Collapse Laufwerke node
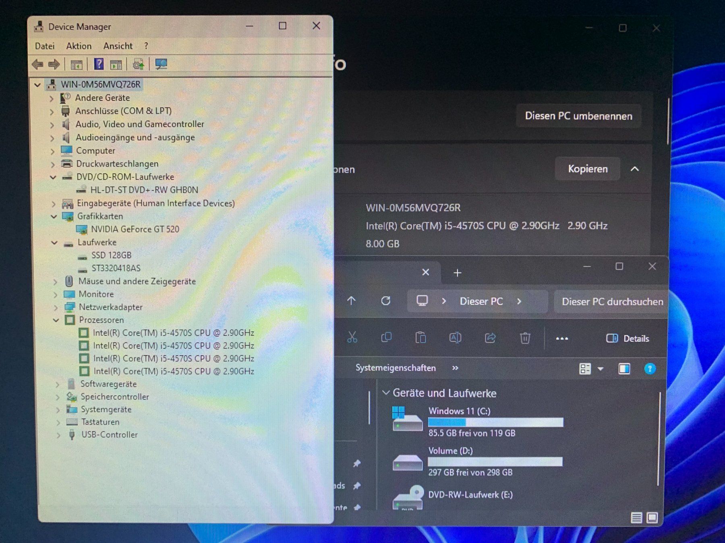 54,243
